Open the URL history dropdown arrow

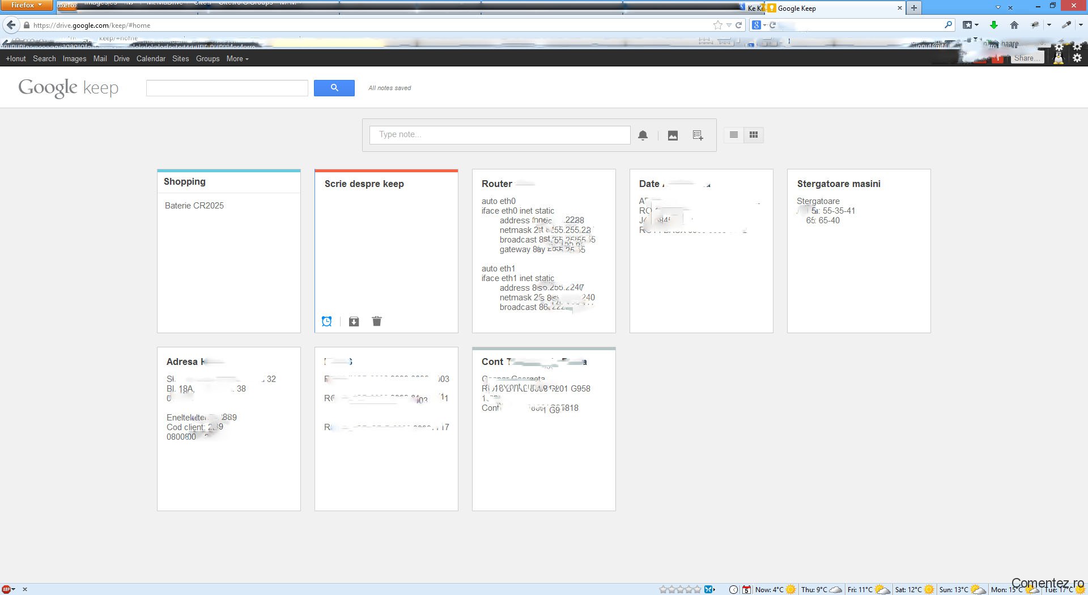[x=729, y=25]
